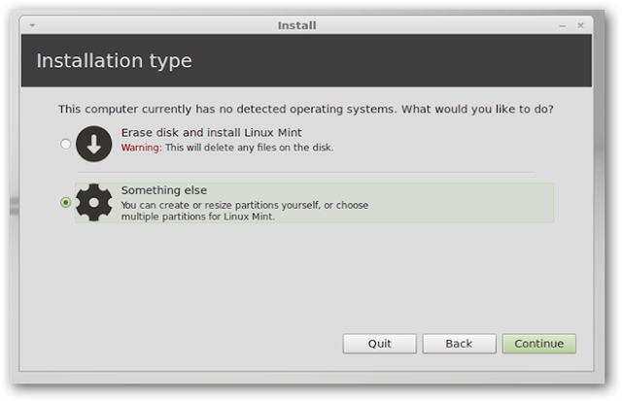Select the Something else radio button

[x=66, y=203]
